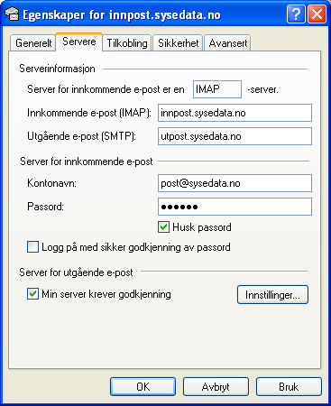Confirm changes with the OK button
This screenshot has height=406, width=331.
tap(143, 387)
